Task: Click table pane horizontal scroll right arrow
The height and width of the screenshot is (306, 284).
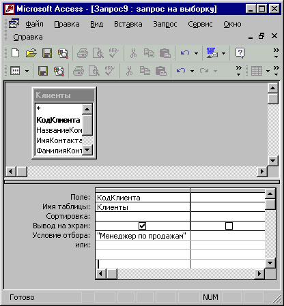Action: (x=262, y=171)
